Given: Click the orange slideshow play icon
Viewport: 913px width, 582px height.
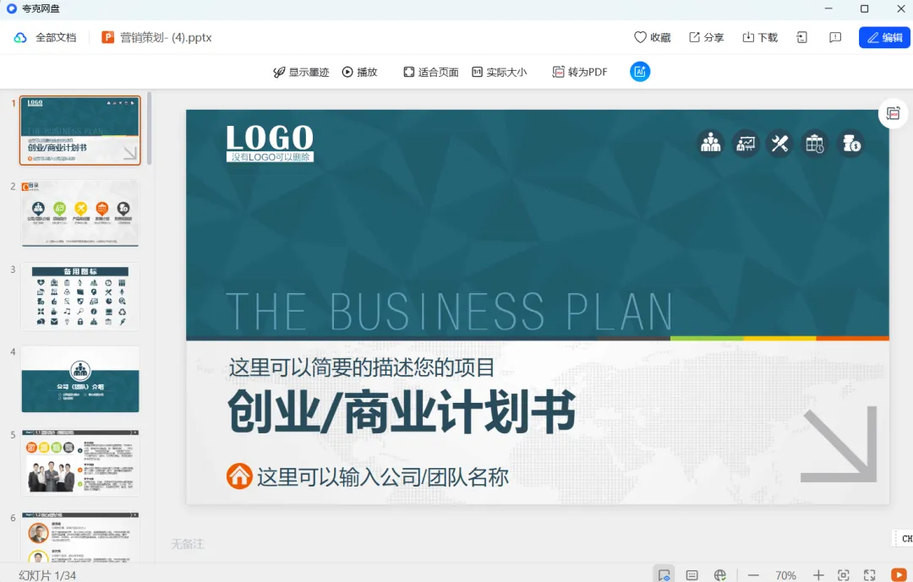Looking at the screenshot, I should tap(899, 575).
